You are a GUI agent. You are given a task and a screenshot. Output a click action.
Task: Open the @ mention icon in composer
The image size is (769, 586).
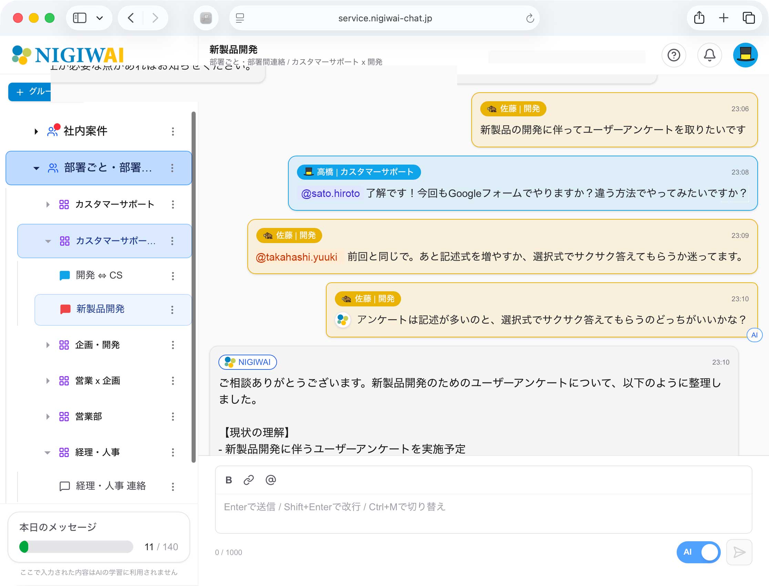click(x=271, y=480)
